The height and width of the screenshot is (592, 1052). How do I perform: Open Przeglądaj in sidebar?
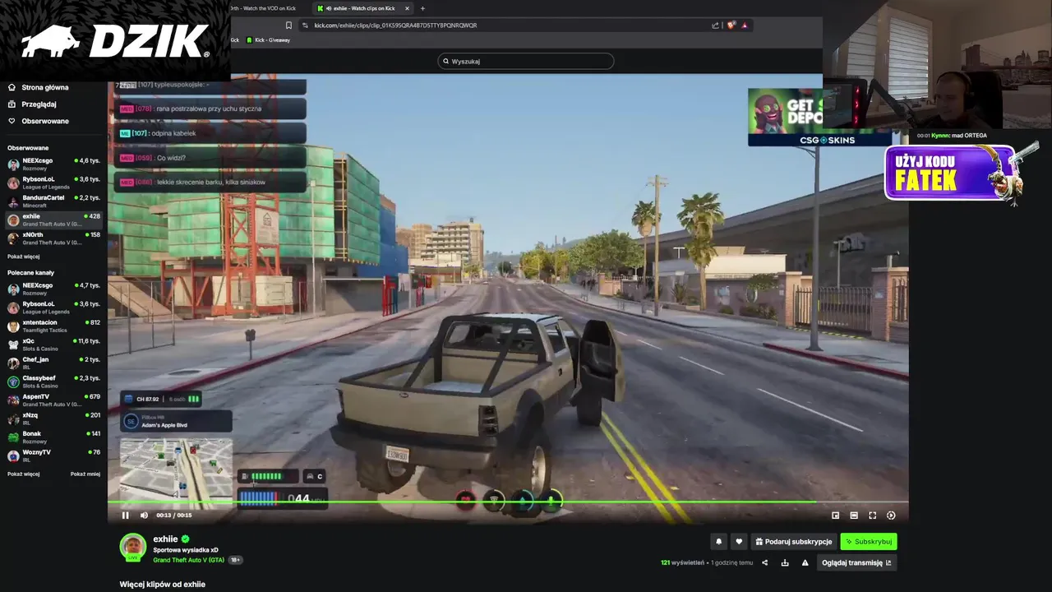click(x=39, y=104)
